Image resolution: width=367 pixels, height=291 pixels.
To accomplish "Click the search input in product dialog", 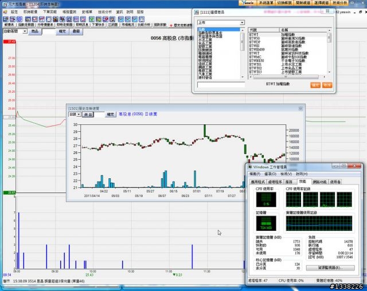I will point(221,85).
